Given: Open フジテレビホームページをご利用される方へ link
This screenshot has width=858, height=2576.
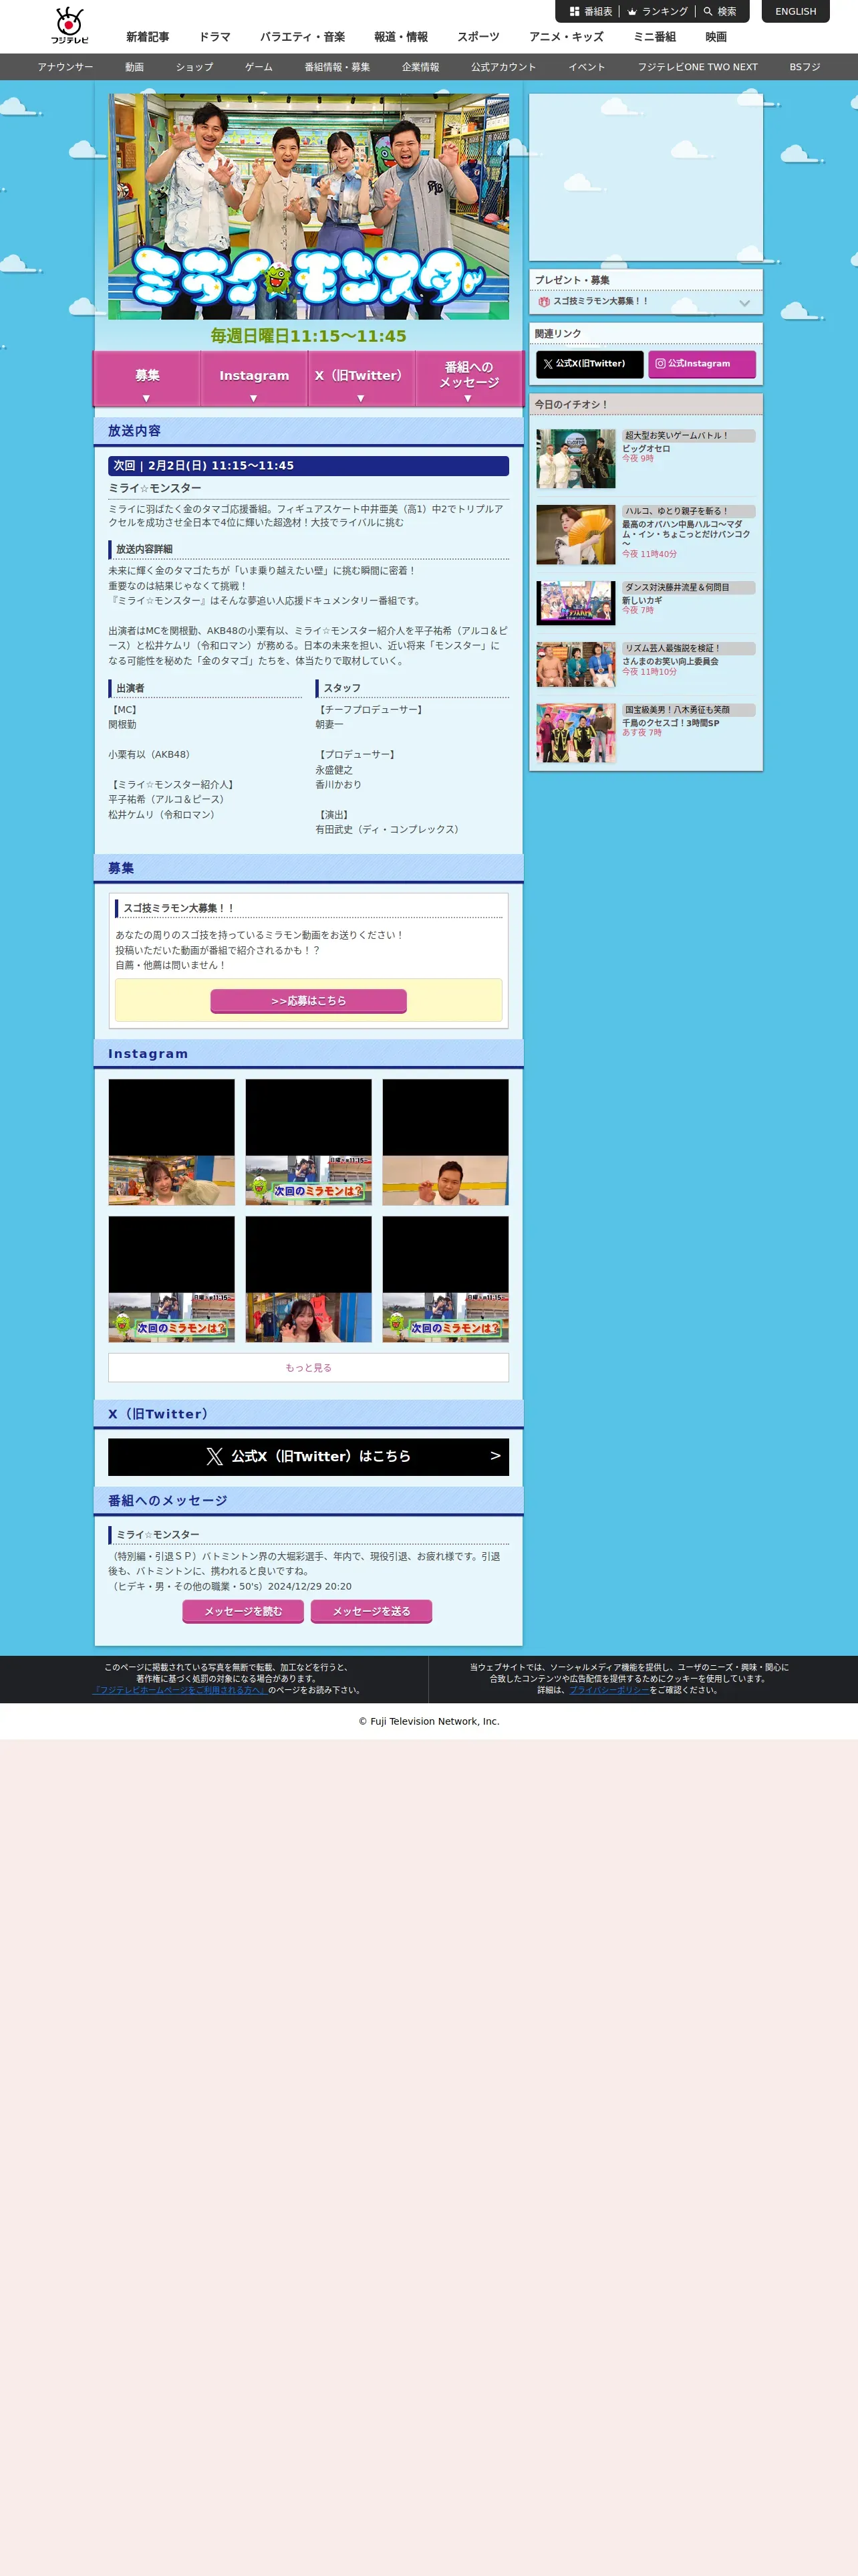Looking at the screenshot, I should pos(180,1690).
